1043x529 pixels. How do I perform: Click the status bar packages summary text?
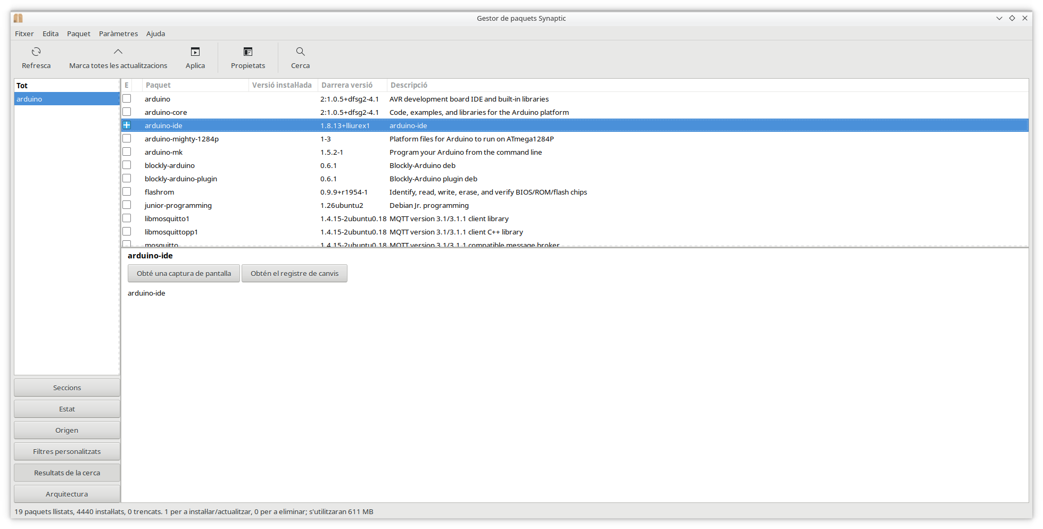[x=194, y=511]
